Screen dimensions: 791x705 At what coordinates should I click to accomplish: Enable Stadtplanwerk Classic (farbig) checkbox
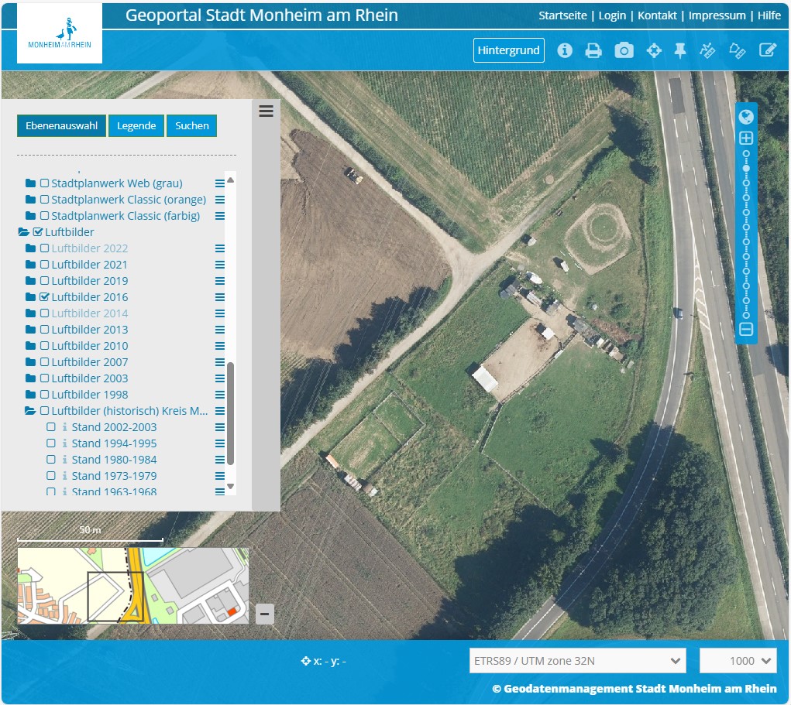(x=44, y=216)
